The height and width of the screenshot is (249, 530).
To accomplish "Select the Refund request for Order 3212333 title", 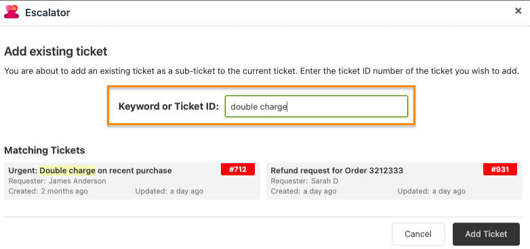I will pos(337,171).
